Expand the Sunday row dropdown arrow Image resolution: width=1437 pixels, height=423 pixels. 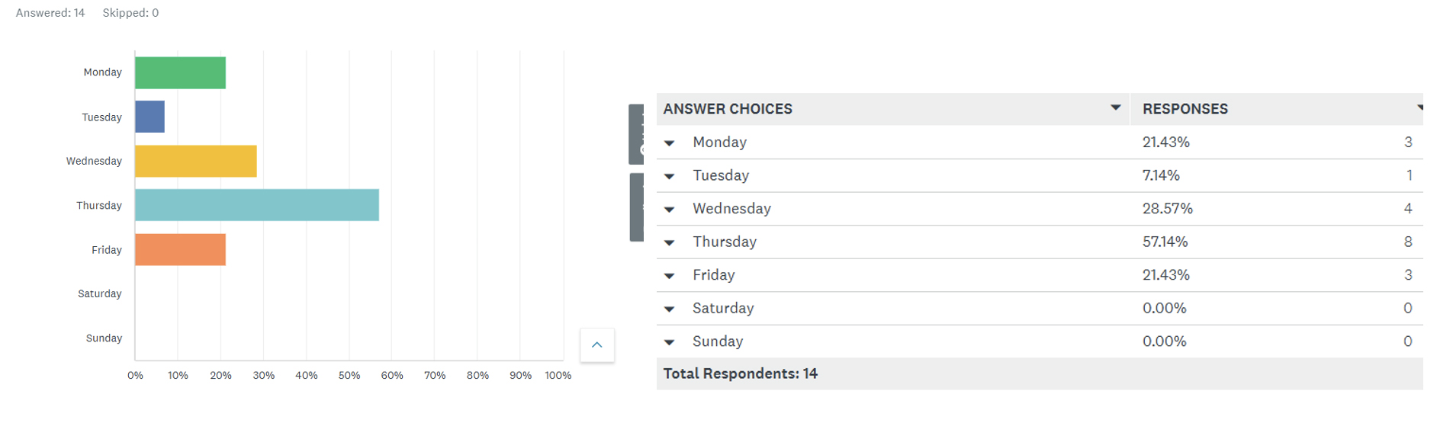point(670,343)
